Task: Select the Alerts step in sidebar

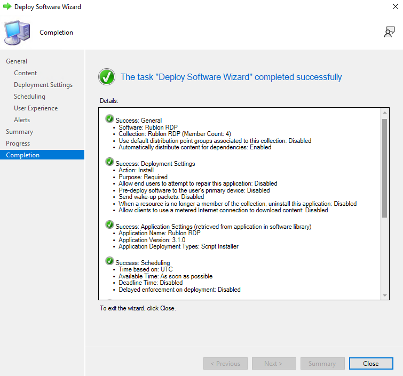Action: pyautogui.click(x=22, y=120)
